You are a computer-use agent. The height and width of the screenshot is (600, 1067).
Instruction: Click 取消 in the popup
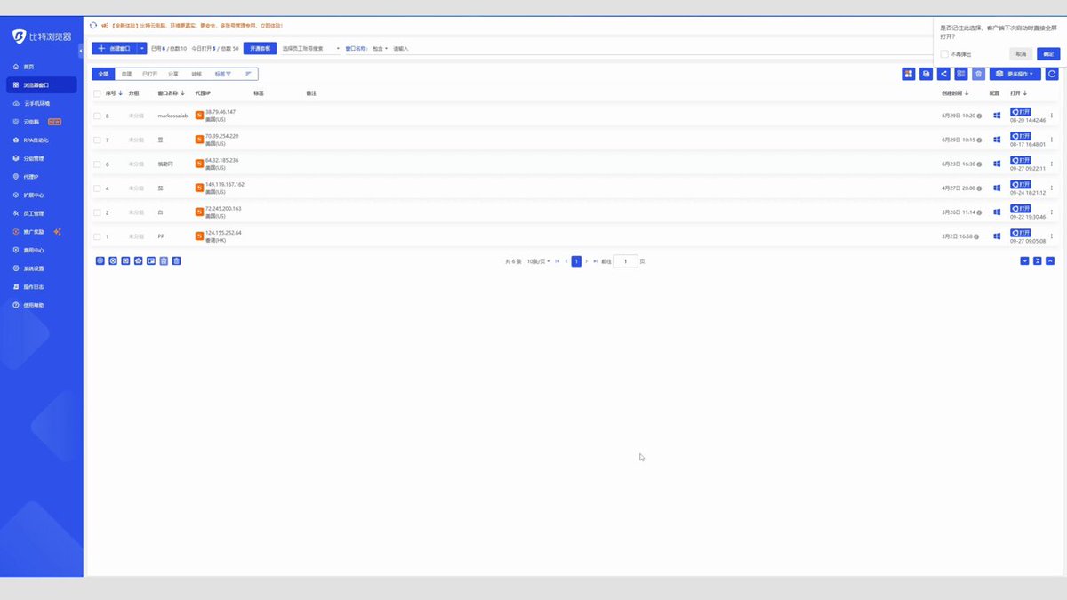tap(1021, 54)
